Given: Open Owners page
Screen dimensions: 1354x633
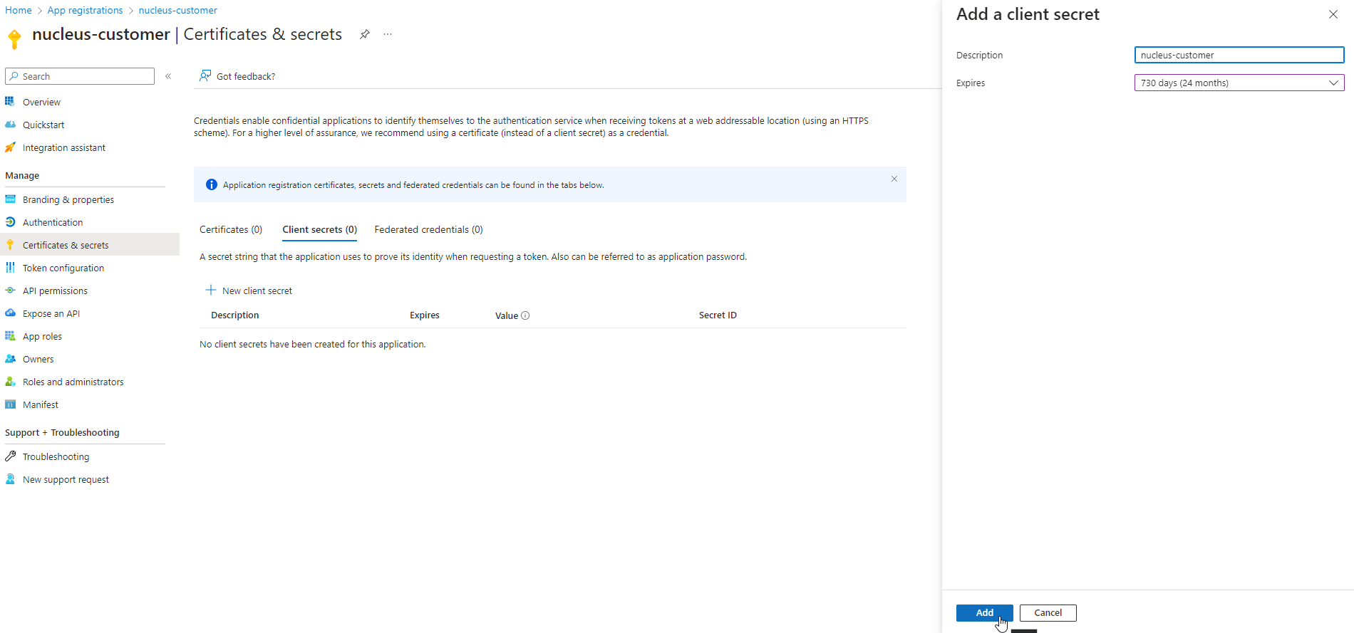Looking at the screenshot, I should [38, 359].
